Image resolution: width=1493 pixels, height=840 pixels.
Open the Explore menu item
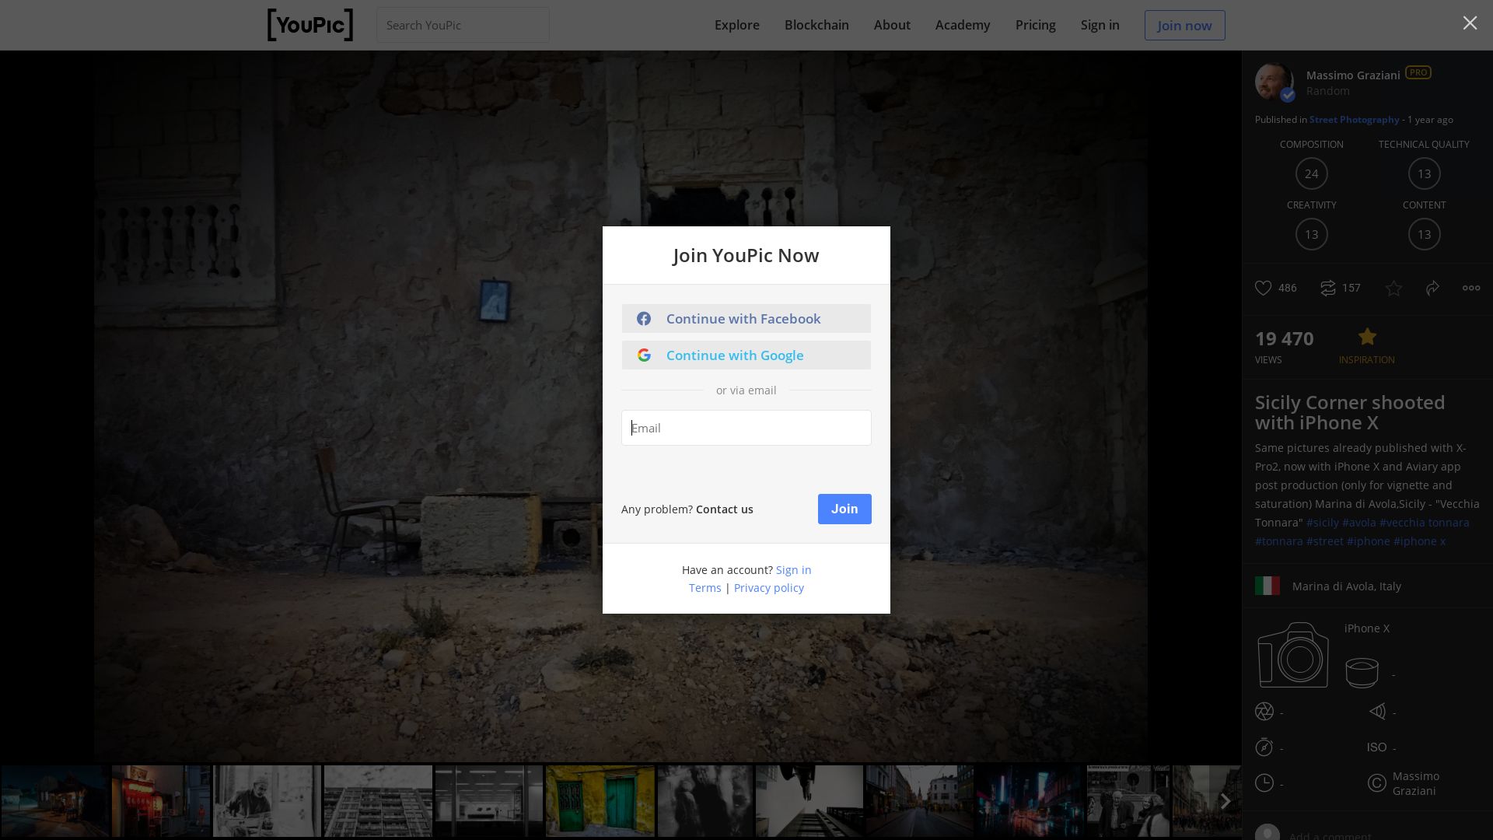coord(736,25)
